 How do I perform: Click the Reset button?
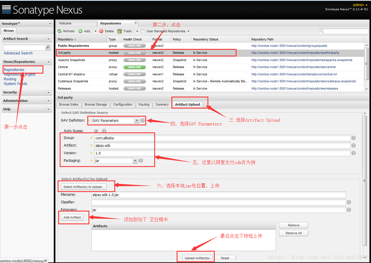click(225, 258)
